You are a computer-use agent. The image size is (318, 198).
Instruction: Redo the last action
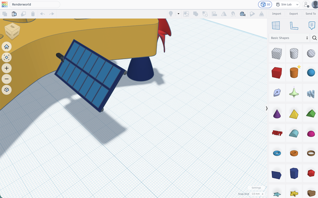pyautogui.click(x=52, y=14)
